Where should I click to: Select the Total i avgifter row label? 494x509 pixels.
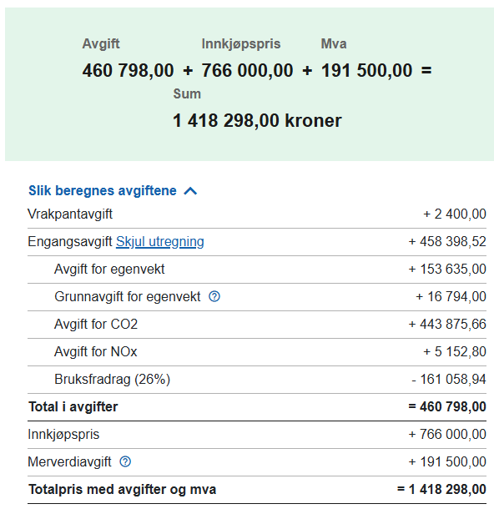(73, 406)
